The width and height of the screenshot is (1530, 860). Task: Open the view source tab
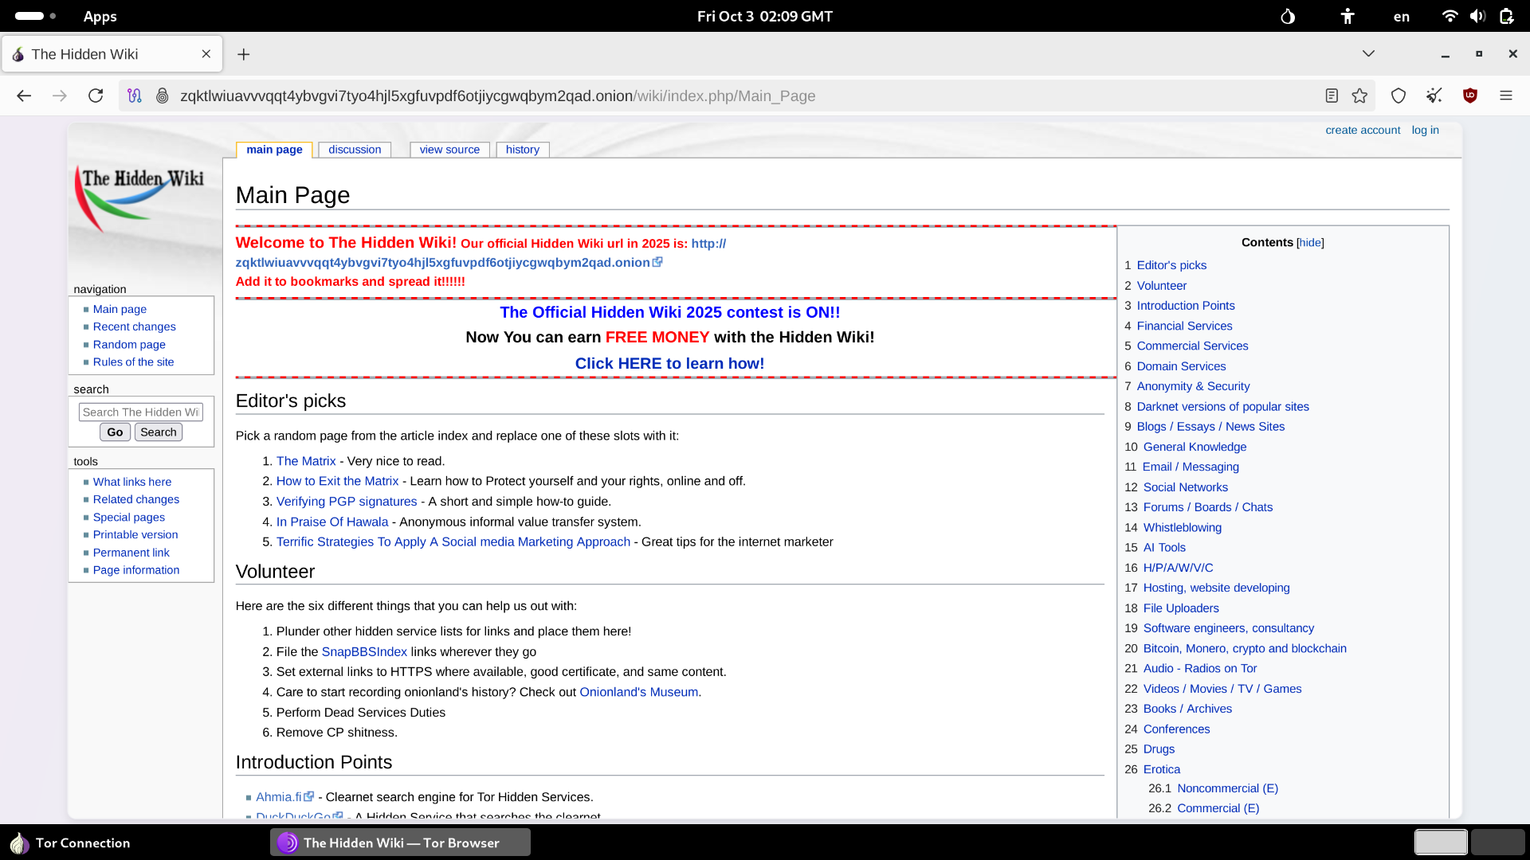coord(449,150)
